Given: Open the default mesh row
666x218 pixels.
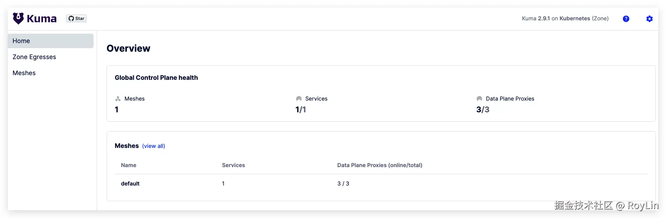Looking at the screenshot, I should pyautogui.click(x=130, y=184).
